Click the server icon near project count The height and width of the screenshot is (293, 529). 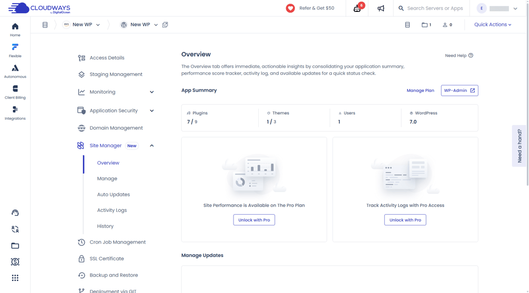point(408,25)
